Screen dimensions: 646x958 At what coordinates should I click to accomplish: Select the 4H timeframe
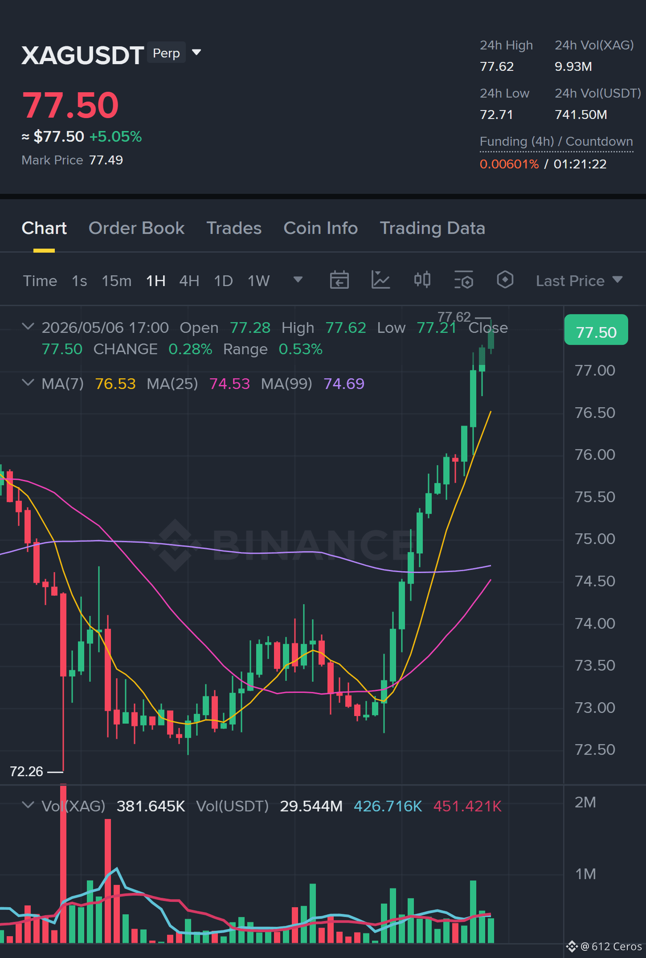189,281
